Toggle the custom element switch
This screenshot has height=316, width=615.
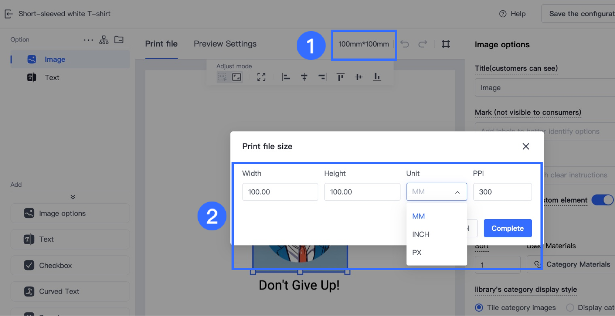[602, 200]
